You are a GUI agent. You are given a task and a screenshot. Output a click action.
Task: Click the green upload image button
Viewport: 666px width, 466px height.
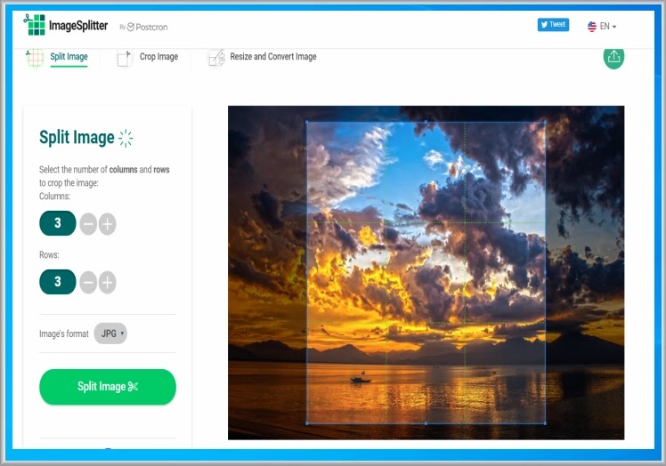point(613,57)
